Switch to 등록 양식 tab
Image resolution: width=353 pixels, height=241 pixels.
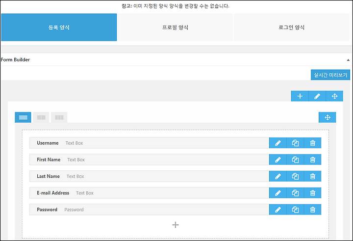tap(59, 27)
